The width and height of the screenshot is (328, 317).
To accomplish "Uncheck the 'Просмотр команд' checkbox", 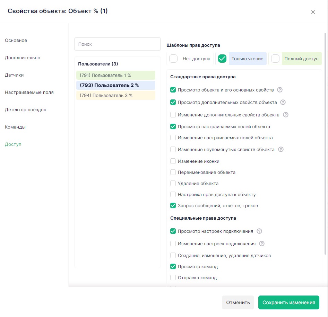I will 173,266.
